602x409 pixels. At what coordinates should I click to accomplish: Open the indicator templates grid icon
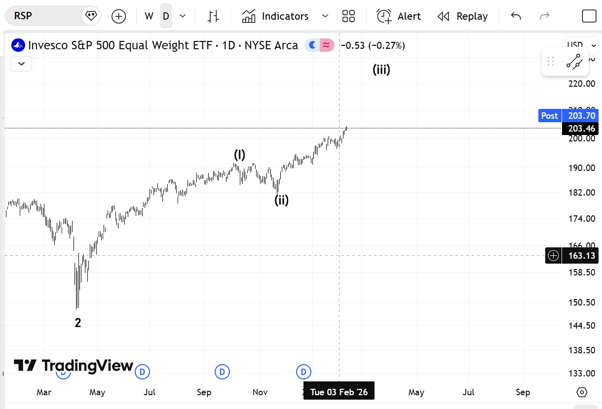(348, 16)
